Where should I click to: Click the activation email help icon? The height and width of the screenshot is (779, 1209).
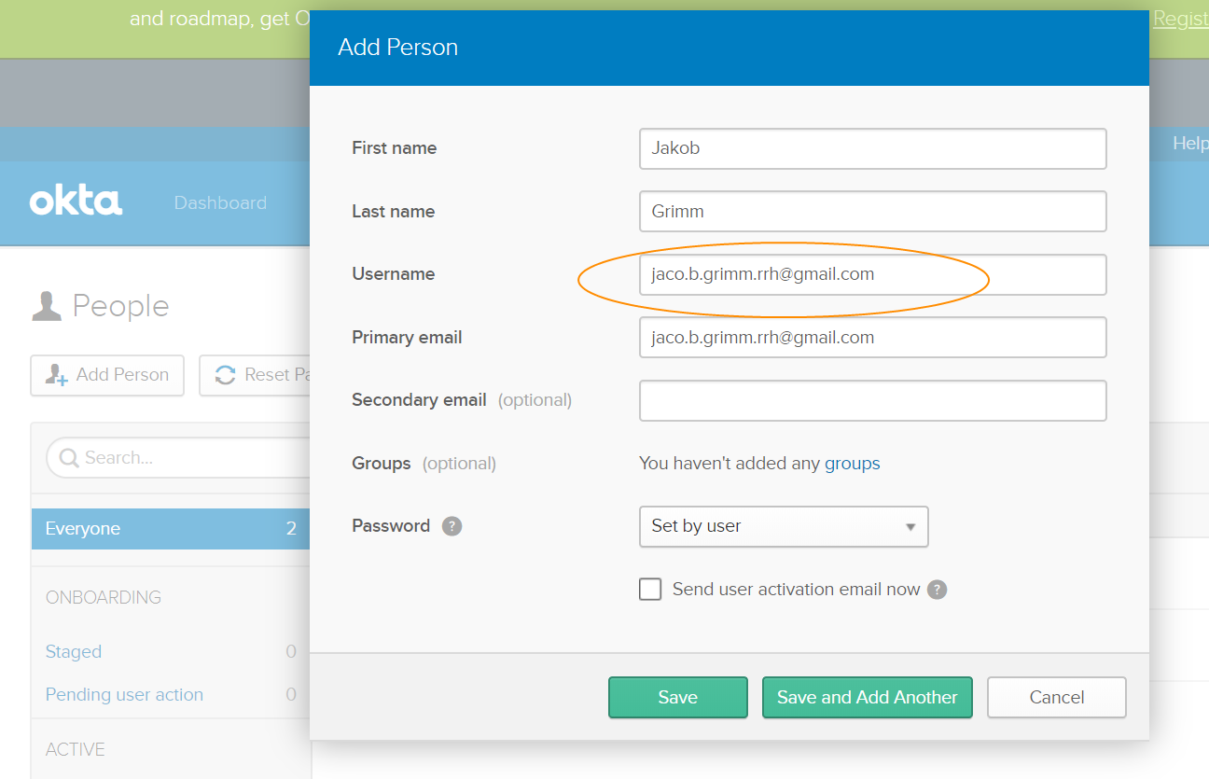tap(938, 590)
